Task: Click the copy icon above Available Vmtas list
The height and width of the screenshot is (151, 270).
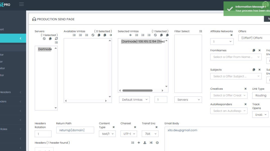Action: (99, 35)
